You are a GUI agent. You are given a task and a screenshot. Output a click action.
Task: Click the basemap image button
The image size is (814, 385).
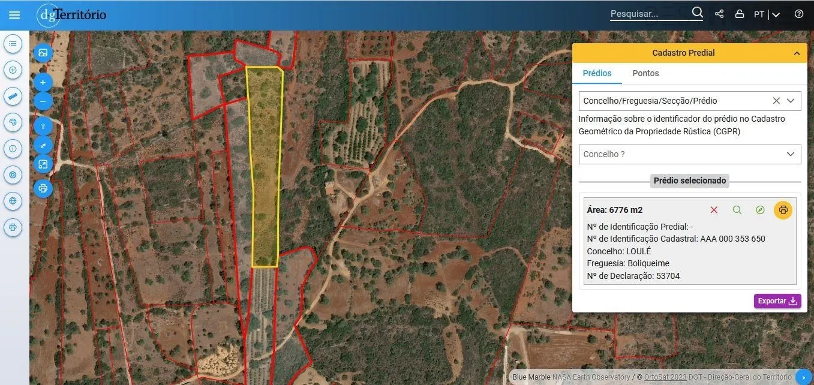pos(43,53)
